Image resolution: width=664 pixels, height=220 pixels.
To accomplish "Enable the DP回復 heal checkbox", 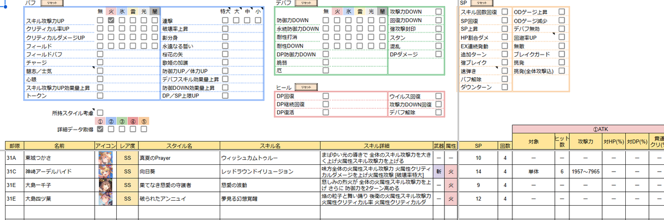I will tap(326, 96).
